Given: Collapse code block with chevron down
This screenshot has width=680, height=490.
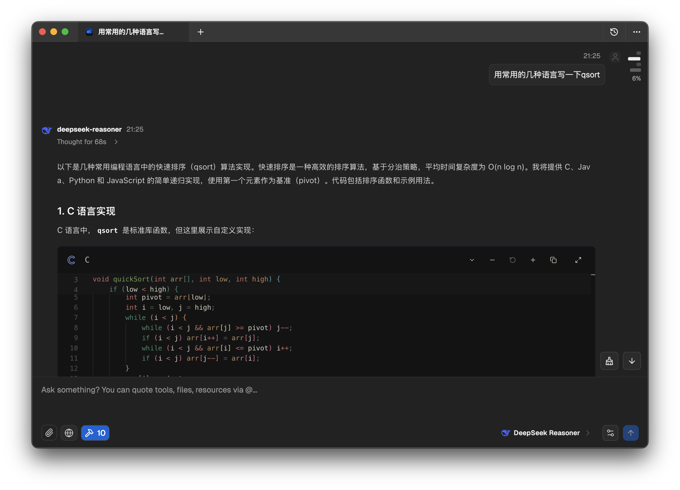Looking at the screenshot, I should point(472,260).
